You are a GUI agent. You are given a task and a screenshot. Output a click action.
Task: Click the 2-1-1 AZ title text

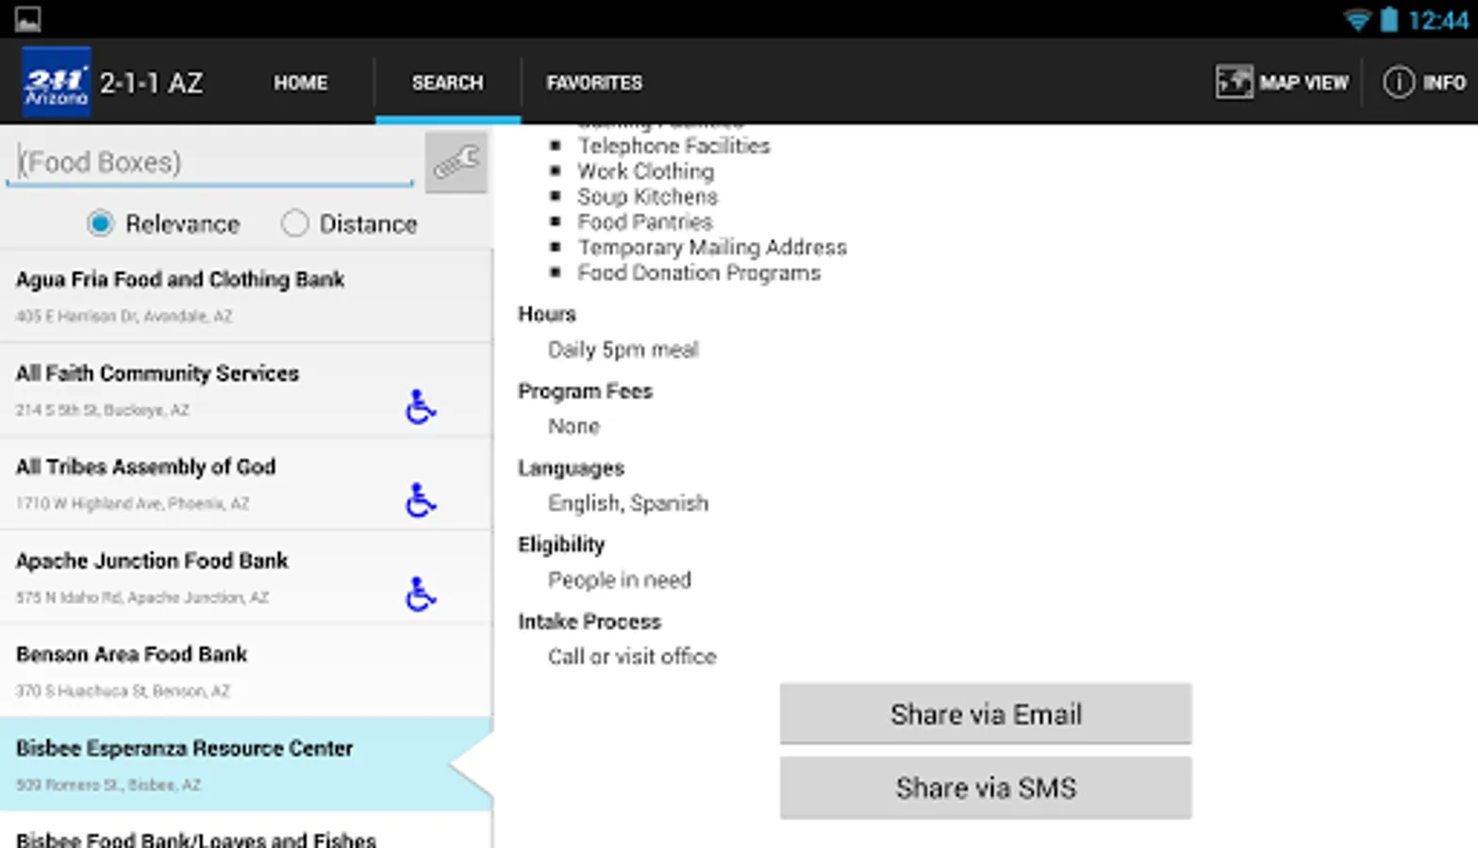point(151,83)
